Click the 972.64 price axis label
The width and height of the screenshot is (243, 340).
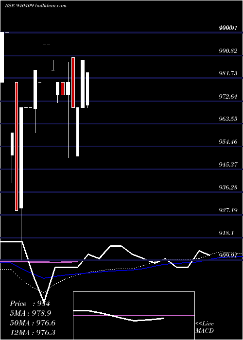pyautogui.click(x=228, y=96)
